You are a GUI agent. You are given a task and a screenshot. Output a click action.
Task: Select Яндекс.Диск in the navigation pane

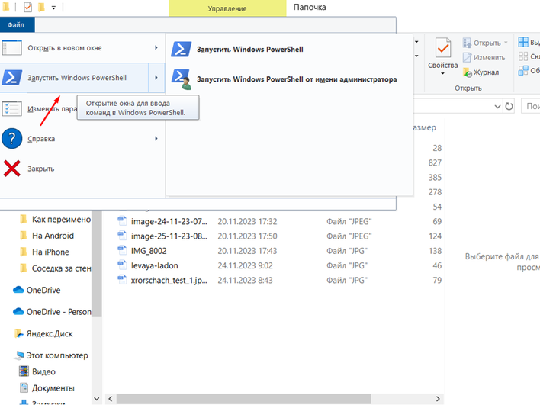tap(43, 334)
